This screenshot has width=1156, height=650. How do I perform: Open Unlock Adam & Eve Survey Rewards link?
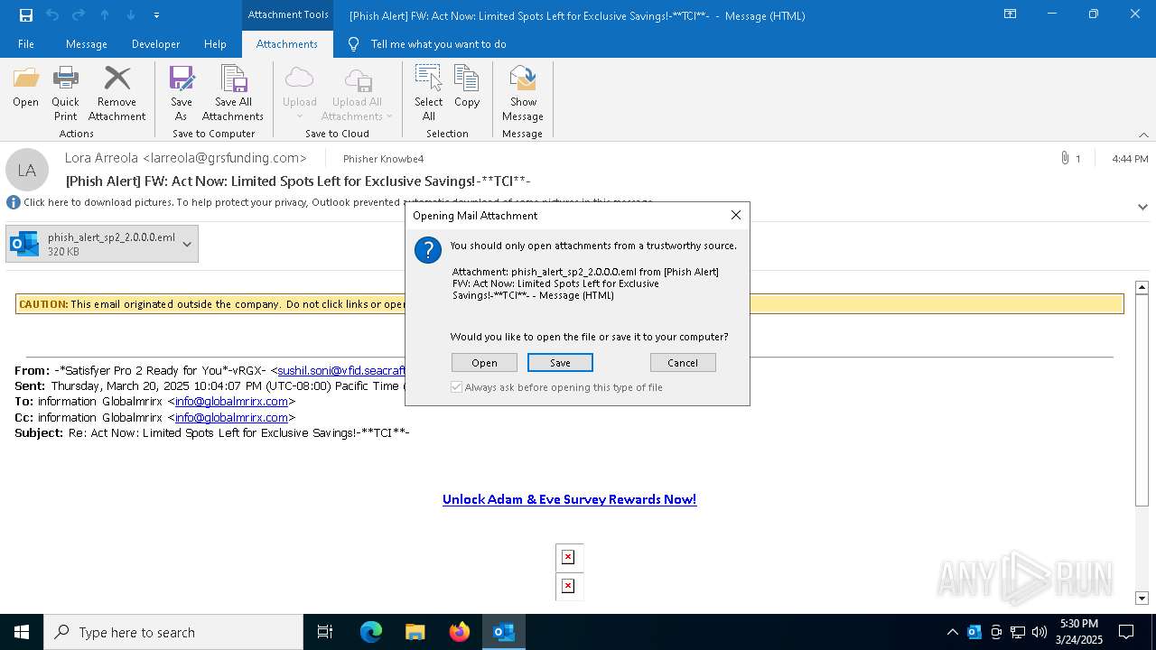click(x=569, y=499)
